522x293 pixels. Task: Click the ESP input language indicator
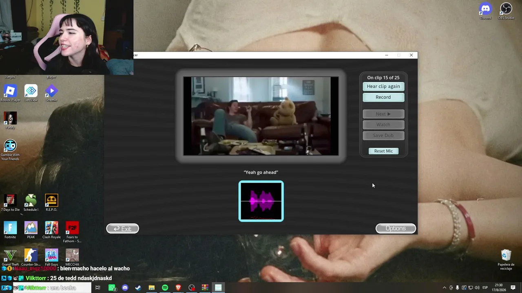tap(485, 288)
